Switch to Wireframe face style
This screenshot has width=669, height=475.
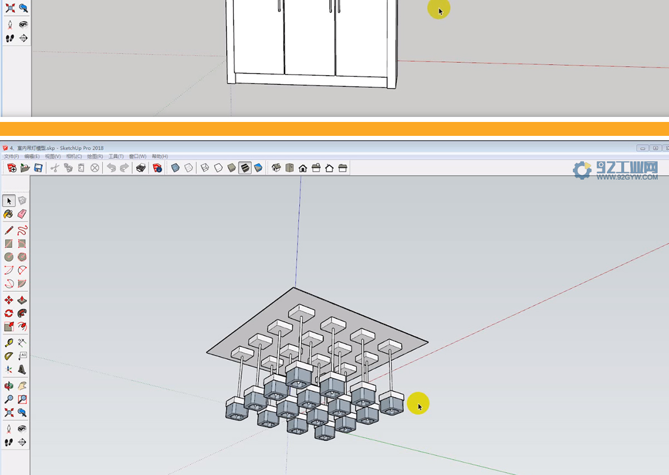205,168
